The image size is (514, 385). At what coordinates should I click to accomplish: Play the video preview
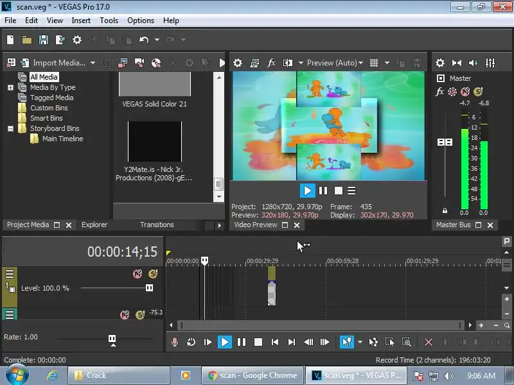pyautogui.click(x=308, y=191)
